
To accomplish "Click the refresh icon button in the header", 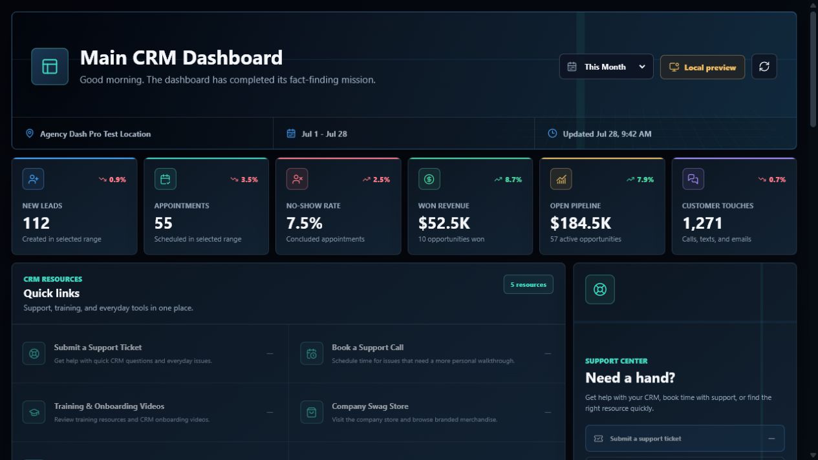I will [x=764, y=67].
